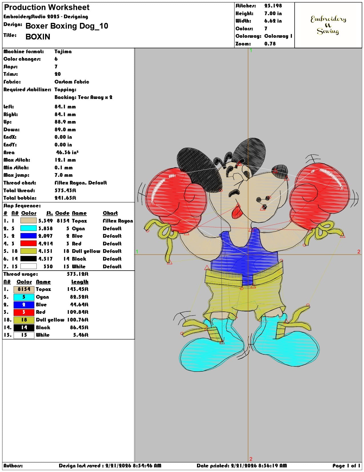Click the Red 3 thread usage swatch
This screenshot has height=472, width=364.
click(24, 312)
